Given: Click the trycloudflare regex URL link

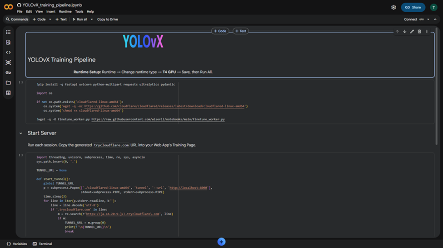Looking at the screenshot, I should pos(123,214).
